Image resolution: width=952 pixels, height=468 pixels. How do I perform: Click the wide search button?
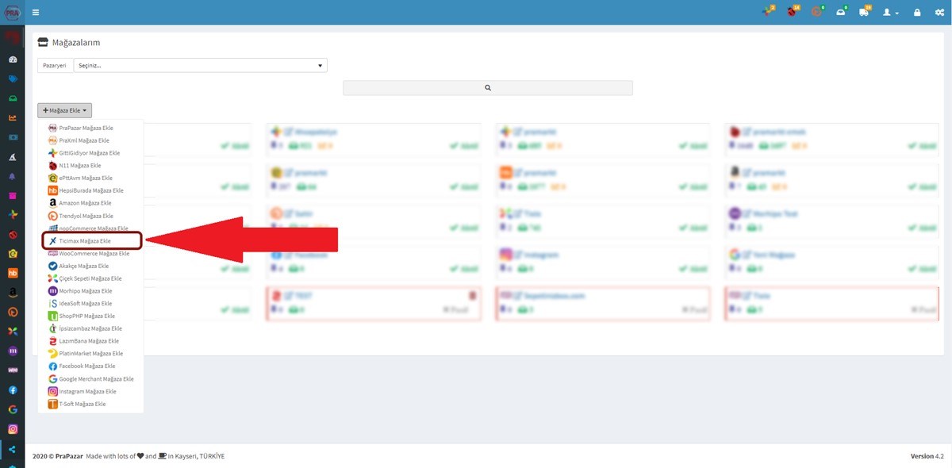pyautogui.click(x=488, y=88)
